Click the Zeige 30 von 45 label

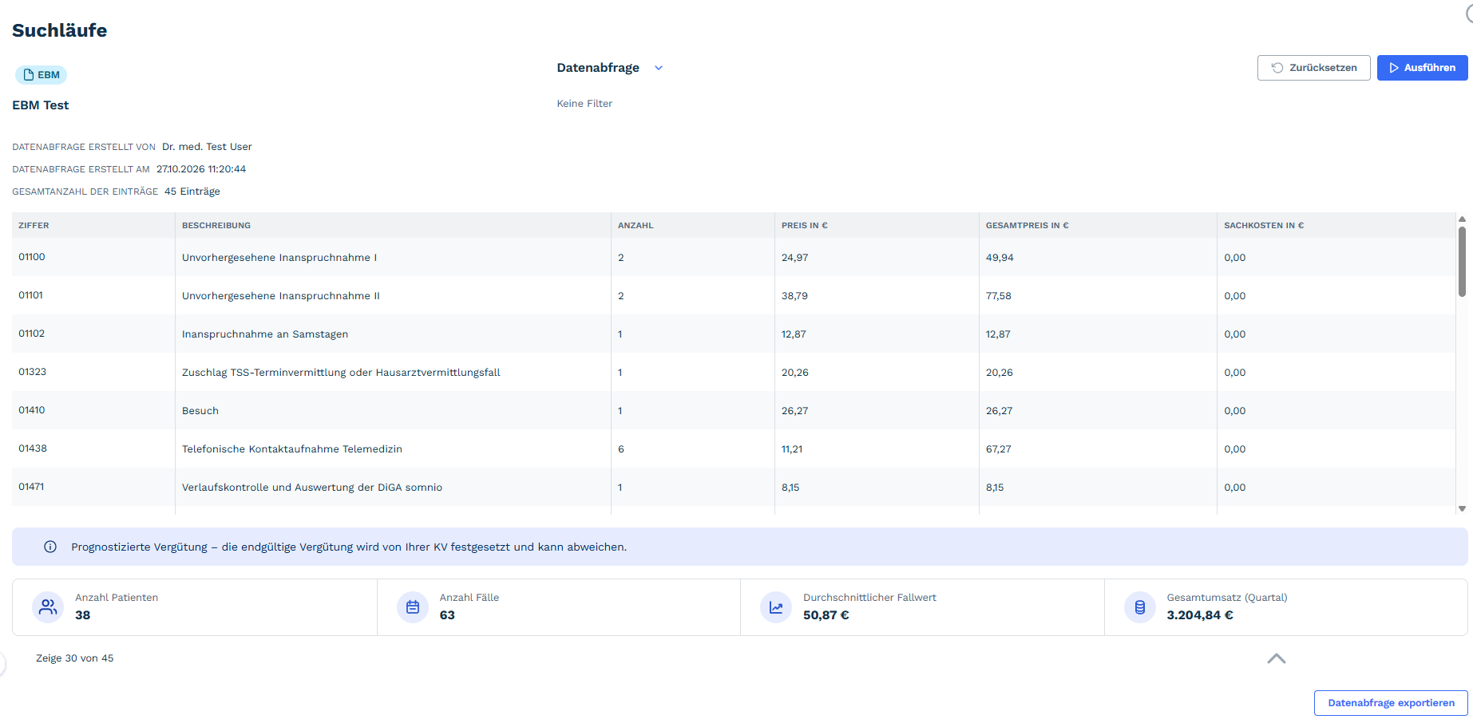coord(75,658)
